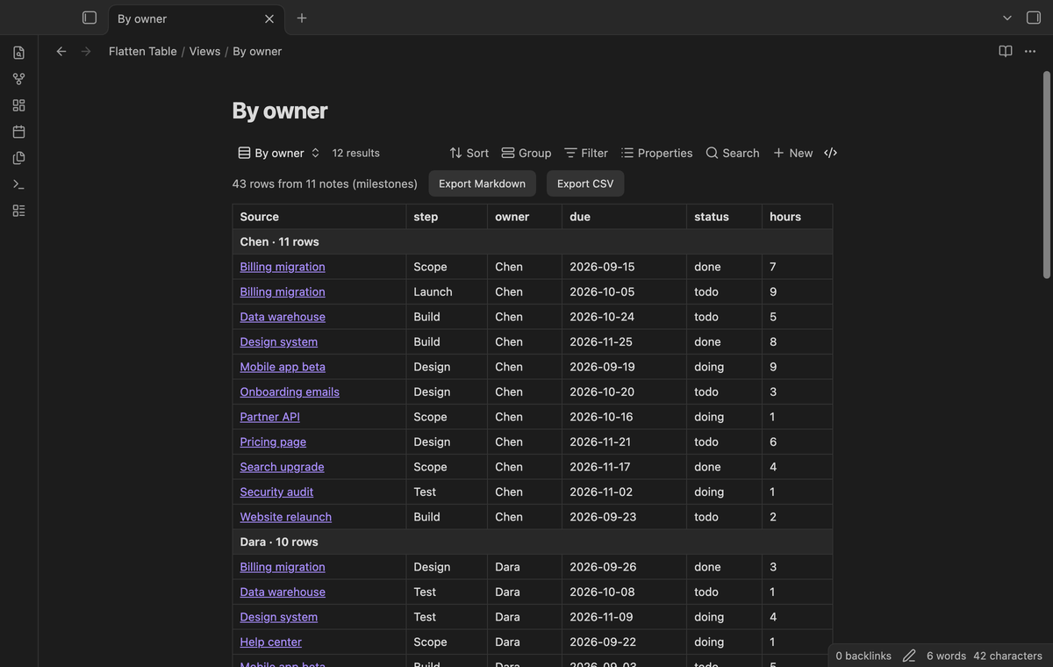Navigate back with the left arrow

pyautogui.click(x=61, y=51)
